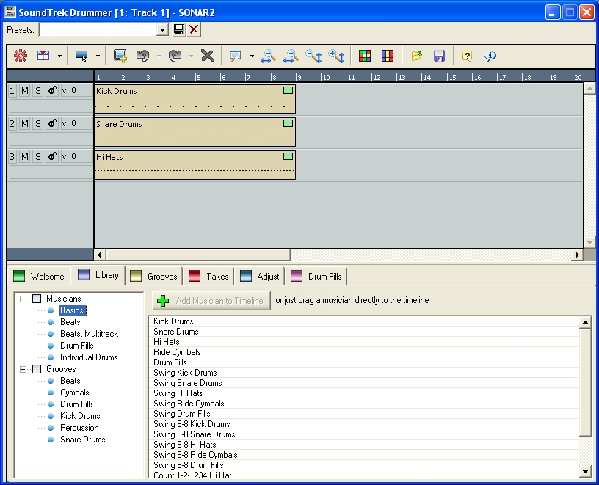Select Cymbals under Grooves

pyautogui.click(x=74, y=393)
